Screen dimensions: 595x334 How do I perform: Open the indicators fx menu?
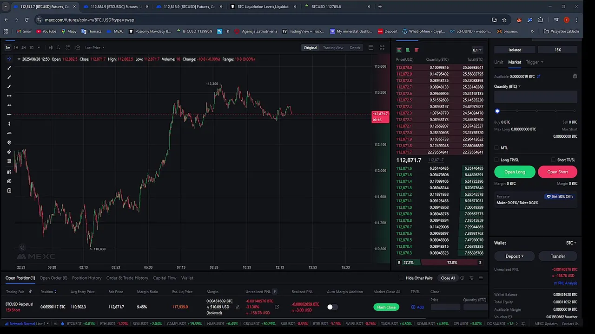click(x=59, y=48)
